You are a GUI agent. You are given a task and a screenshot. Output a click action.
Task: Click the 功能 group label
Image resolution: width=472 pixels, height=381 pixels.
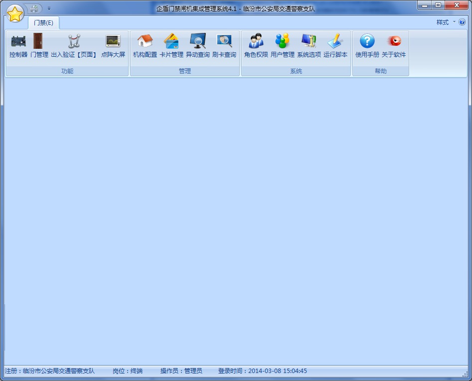coord(67,71)
